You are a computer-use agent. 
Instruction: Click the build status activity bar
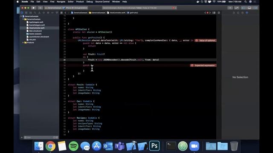(139, 8)
